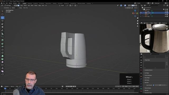Enable vertex select mode in header
The image size is (169, 95).
[15, 5]
